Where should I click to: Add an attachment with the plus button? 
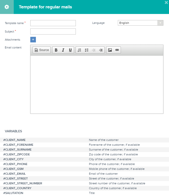pos(33,40)
